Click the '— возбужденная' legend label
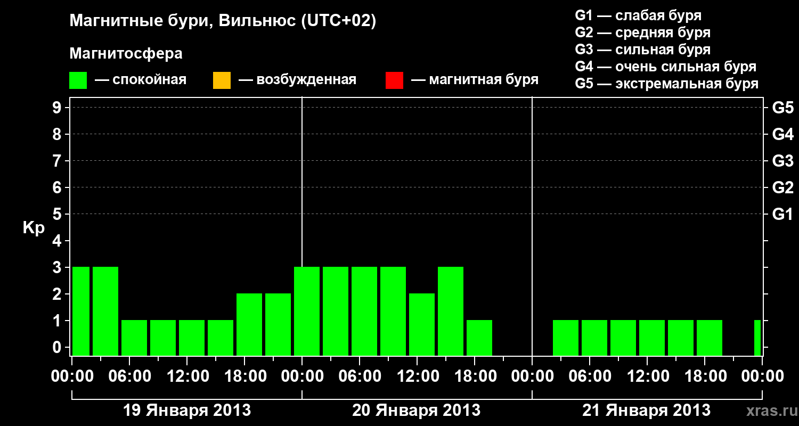 297,80
